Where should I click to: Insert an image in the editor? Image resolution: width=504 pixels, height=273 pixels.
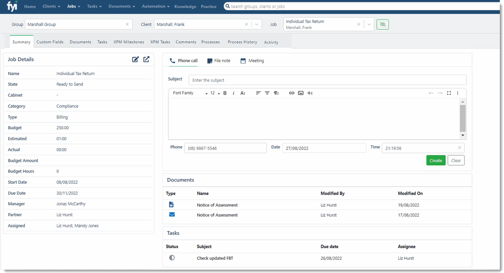point(301,93)
